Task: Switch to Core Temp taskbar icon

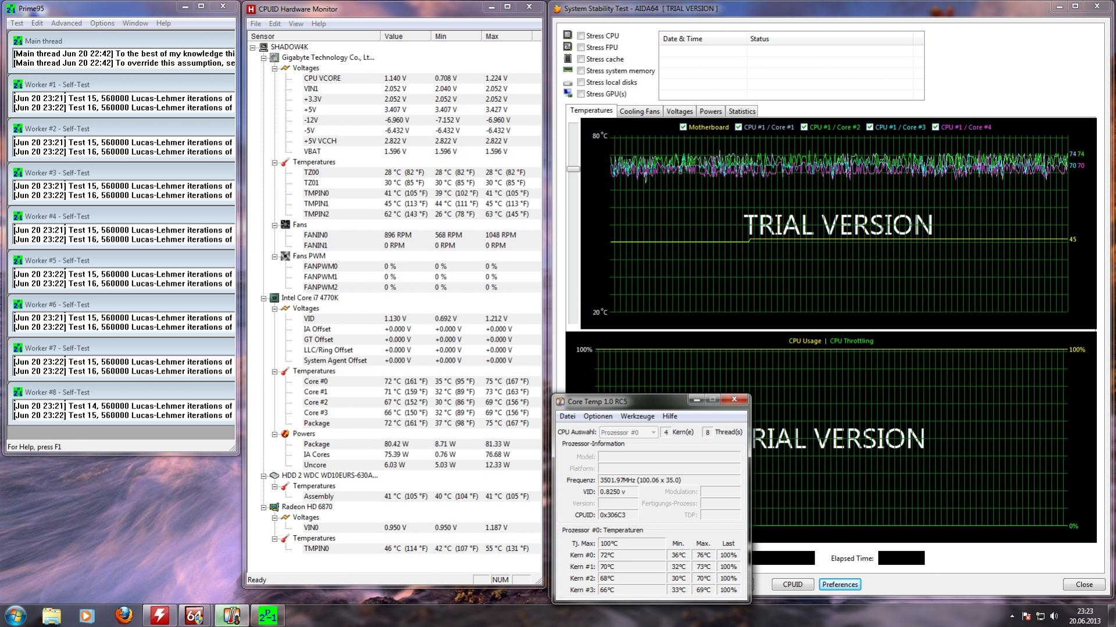Action: pyautogui.click(x=231, y=615)
